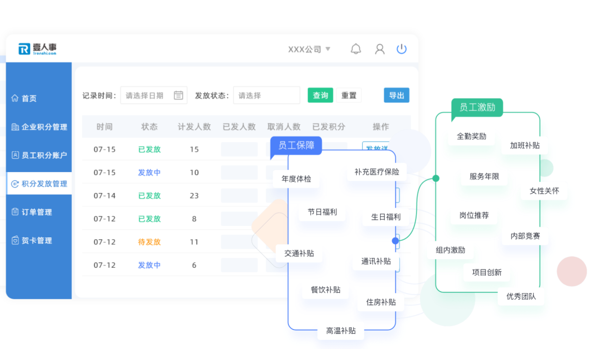Select the 项目创新 tag
This screenshot has height=349, width=598.
coord(487,272)
